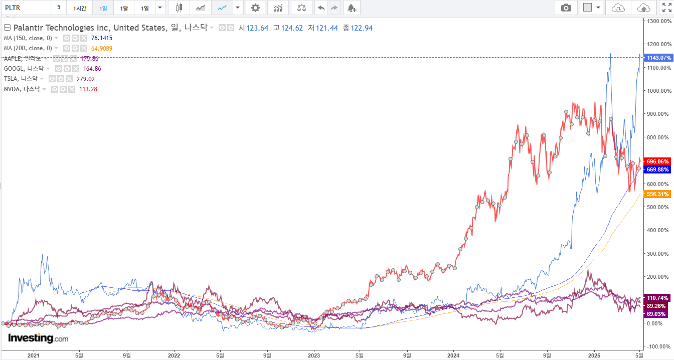Add an alert with the bell icon
This screenshot has height=360, width=674.
[352, 8]
